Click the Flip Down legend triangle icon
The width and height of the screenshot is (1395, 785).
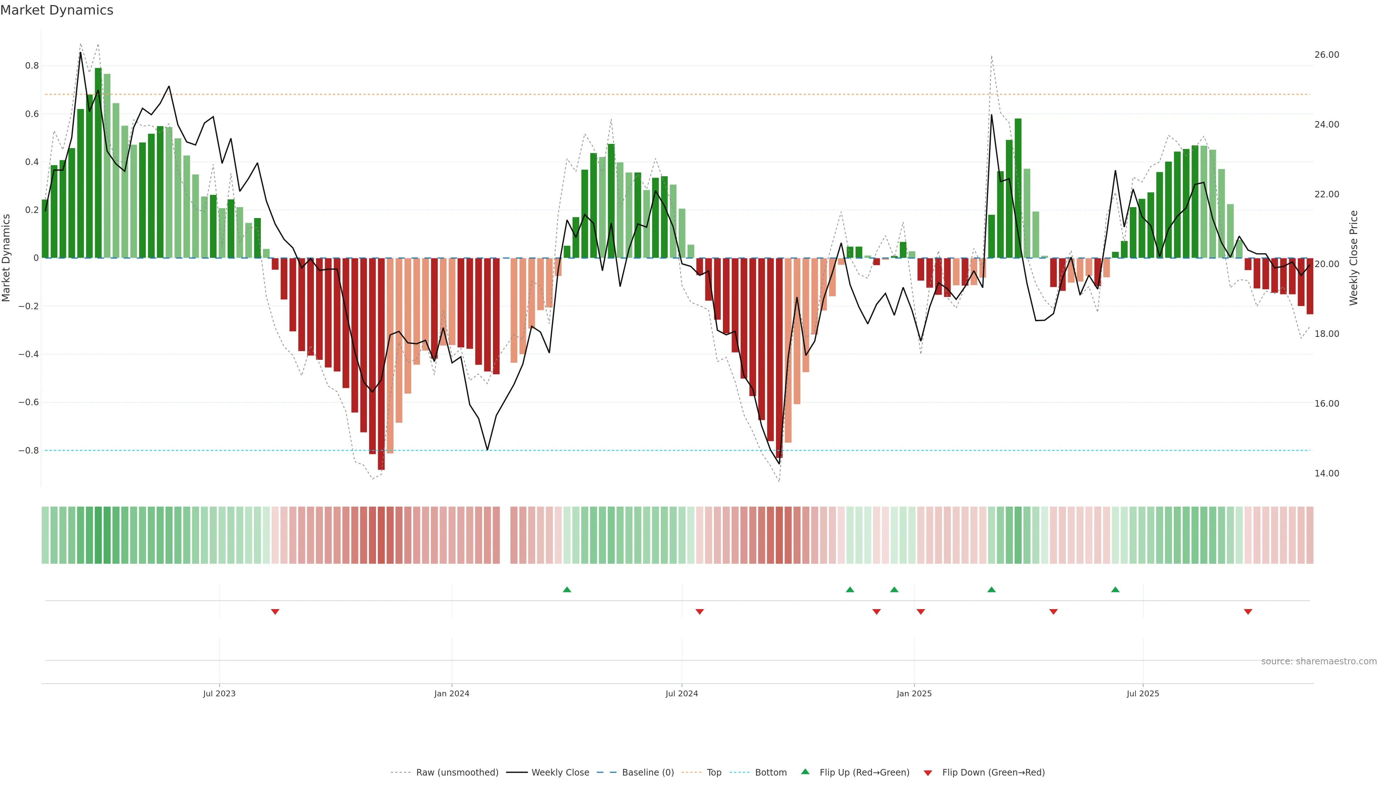928,773
